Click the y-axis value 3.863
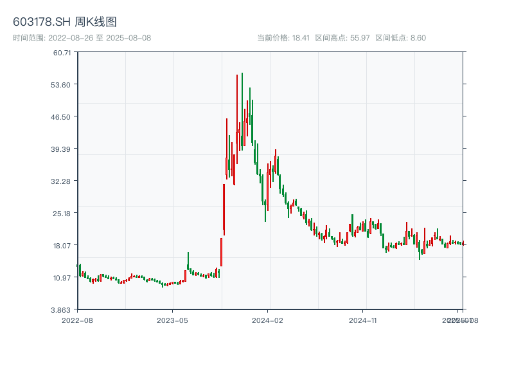The image size is (514, 386). click(x=60, y=310)
